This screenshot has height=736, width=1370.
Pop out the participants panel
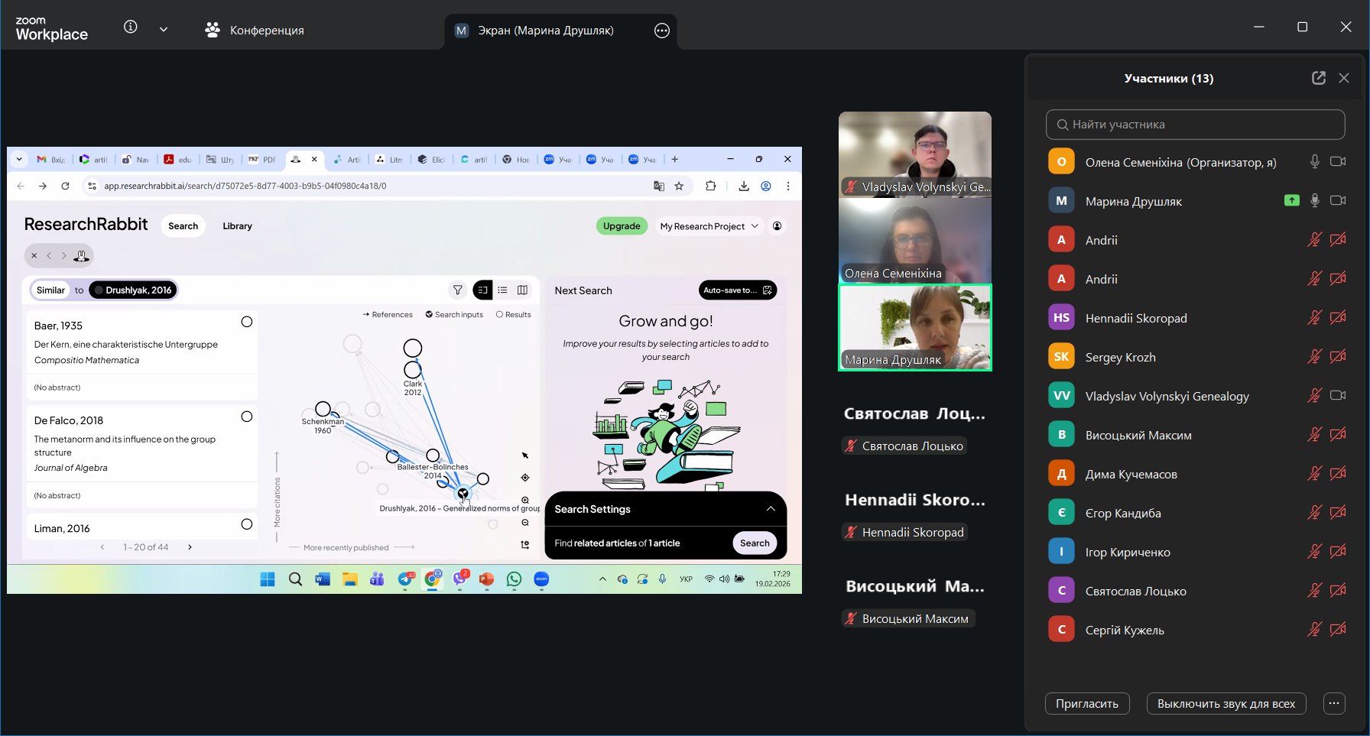click(x=1318, y=78)
